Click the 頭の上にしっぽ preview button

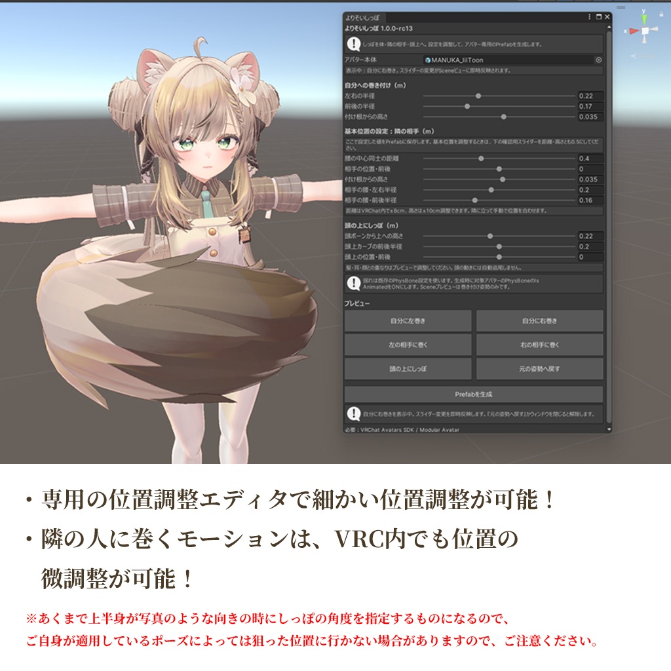pos(408,369)
